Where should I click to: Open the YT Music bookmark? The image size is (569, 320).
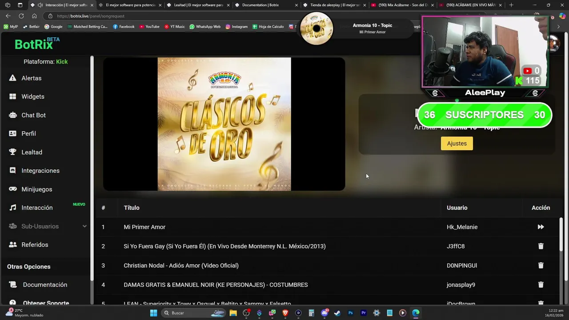coord(175,27)
